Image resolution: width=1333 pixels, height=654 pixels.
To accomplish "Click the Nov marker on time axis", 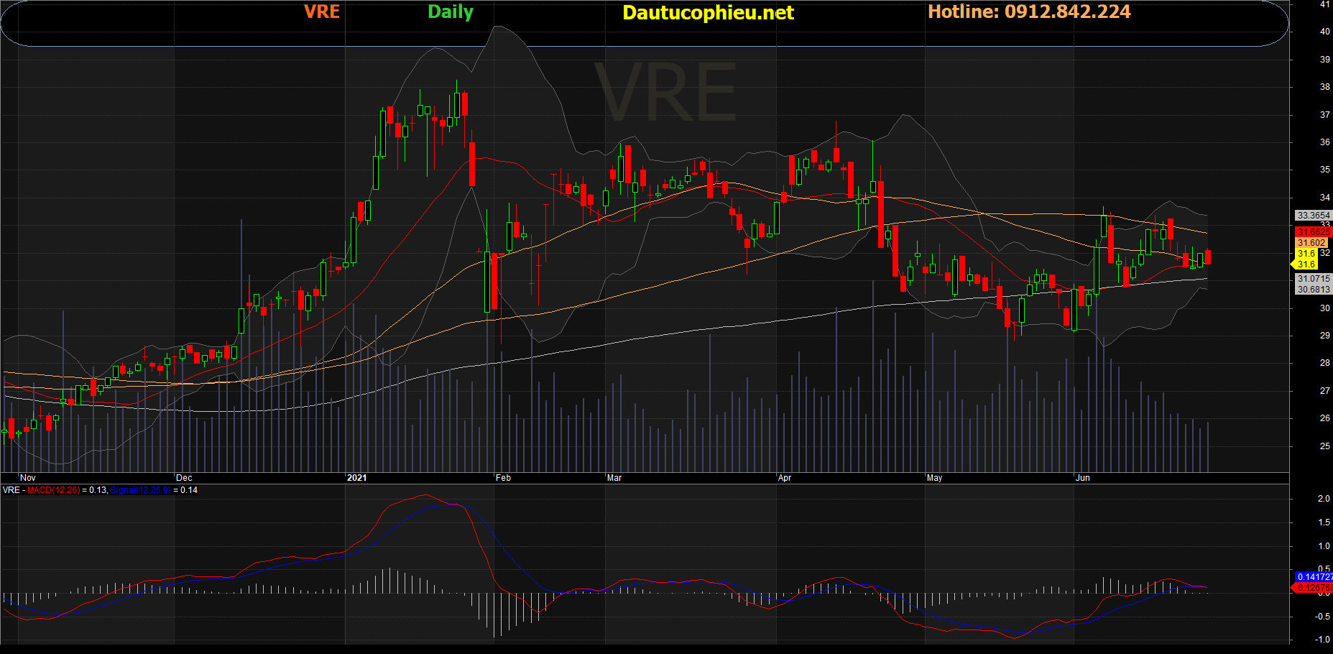I will pyautogui.click(x=28, y=478).
